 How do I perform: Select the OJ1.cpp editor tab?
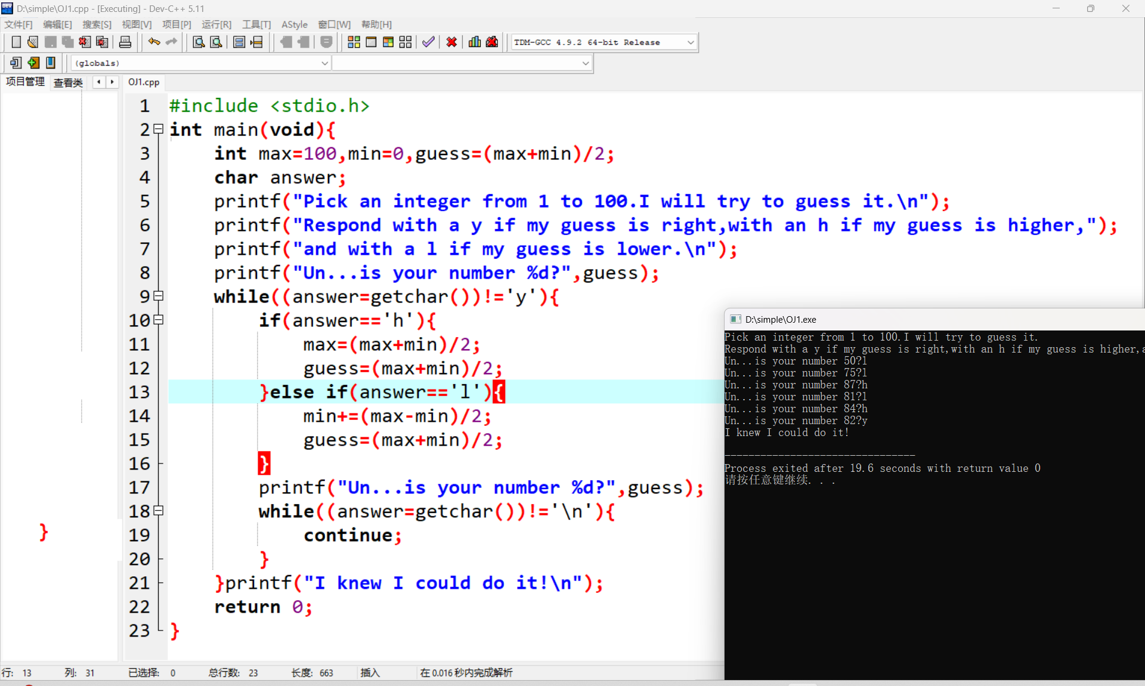(144, 82)
